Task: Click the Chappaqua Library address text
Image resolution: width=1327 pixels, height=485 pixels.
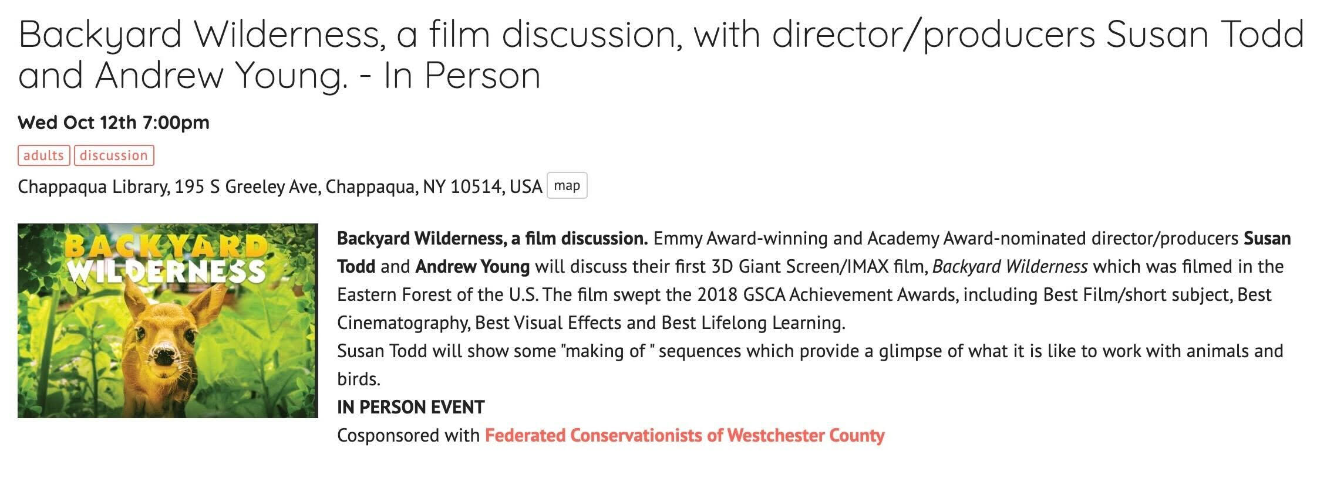Action: [280, 186]
